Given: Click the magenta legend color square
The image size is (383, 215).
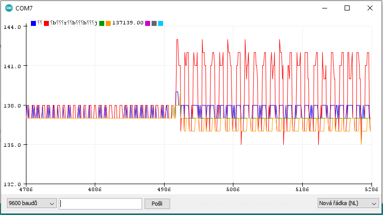Looking at the screenshot, I should point(148,23).
